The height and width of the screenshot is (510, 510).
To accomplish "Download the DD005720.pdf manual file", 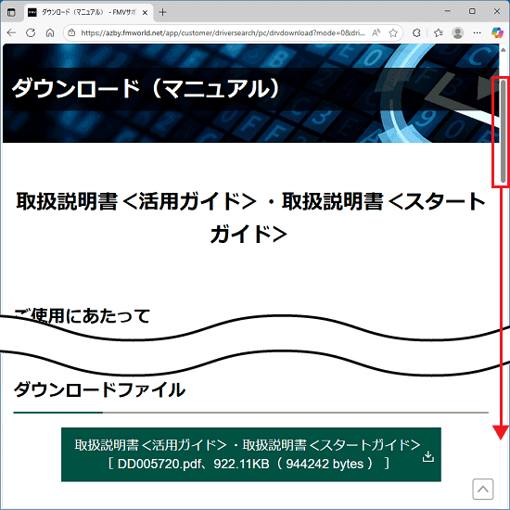I will [250, 454].
